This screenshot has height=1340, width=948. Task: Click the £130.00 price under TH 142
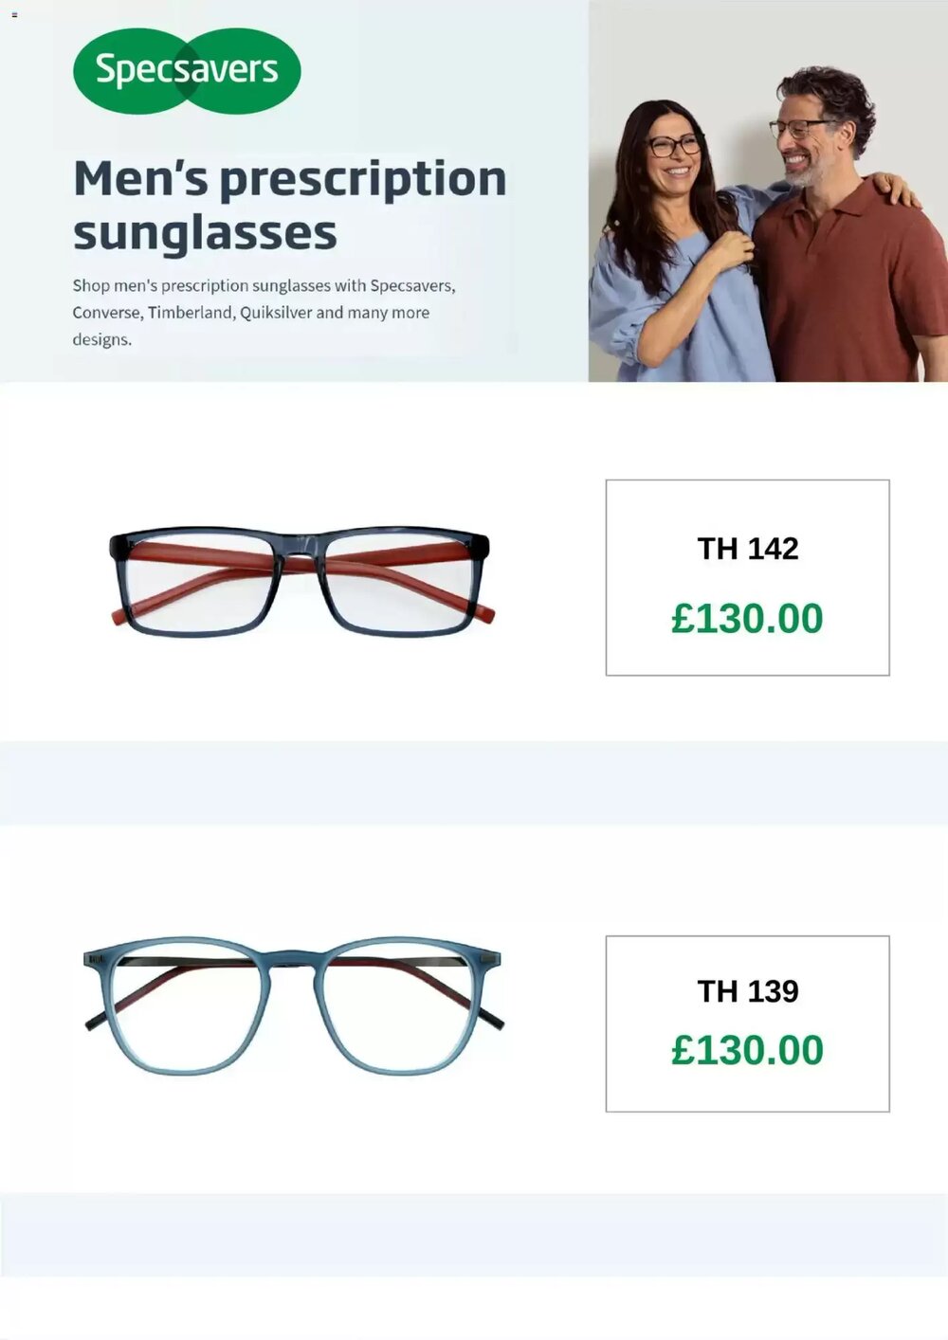click(x=747, y=619)
